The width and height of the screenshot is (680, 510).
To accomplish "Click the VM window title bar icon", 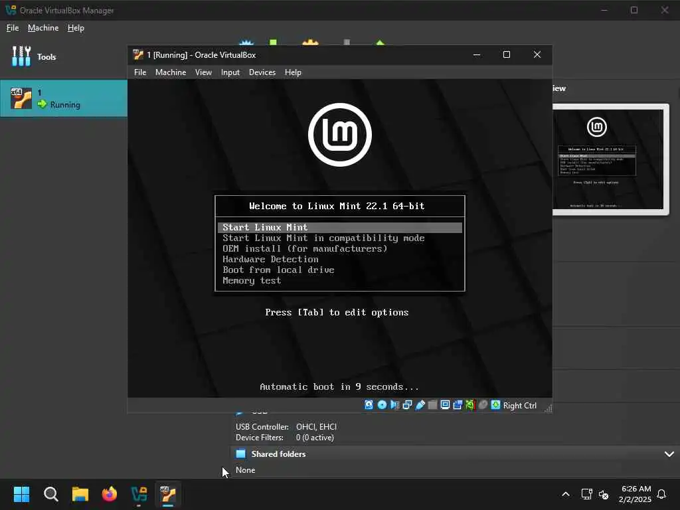I will click(x=138, y=54).
